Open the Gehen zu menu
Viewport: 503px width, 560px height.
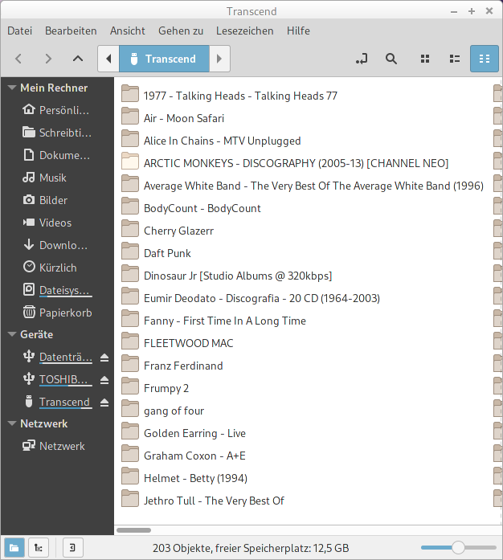181,31
